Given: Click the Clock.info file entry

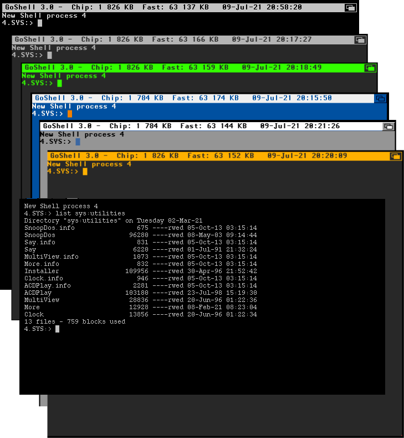Looking at the screenshot, I should pos(141,279).
